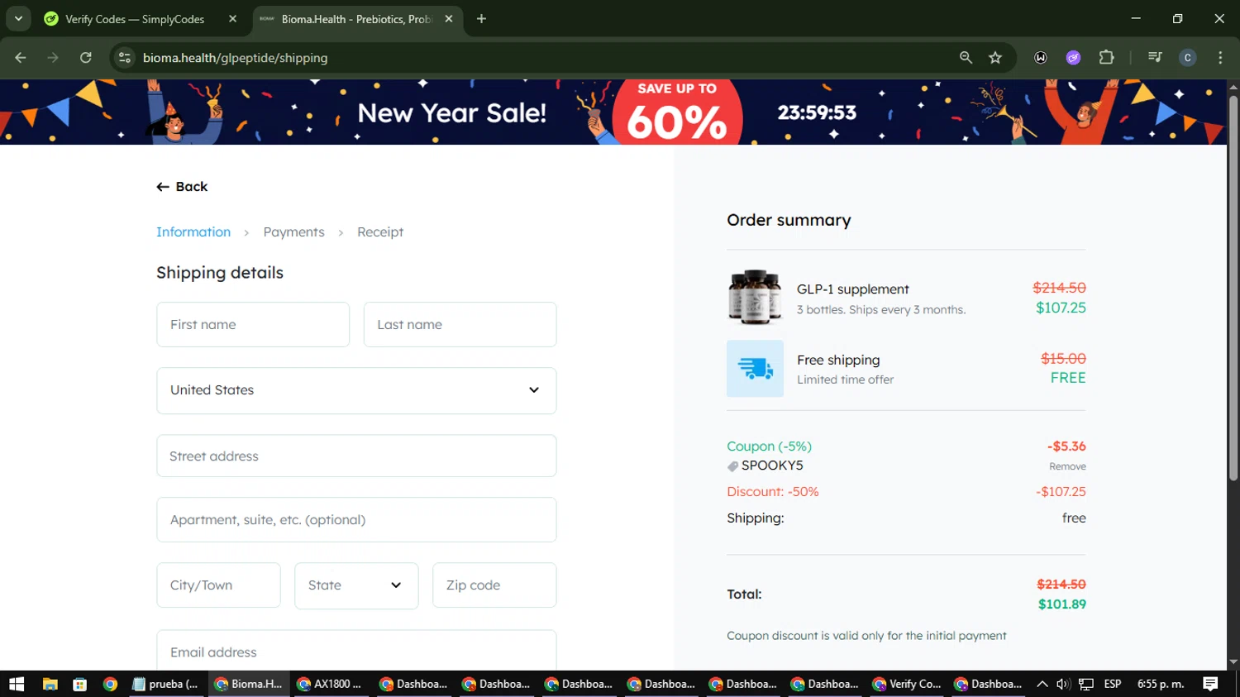Focus the Street address field

(x=356, y=456)
